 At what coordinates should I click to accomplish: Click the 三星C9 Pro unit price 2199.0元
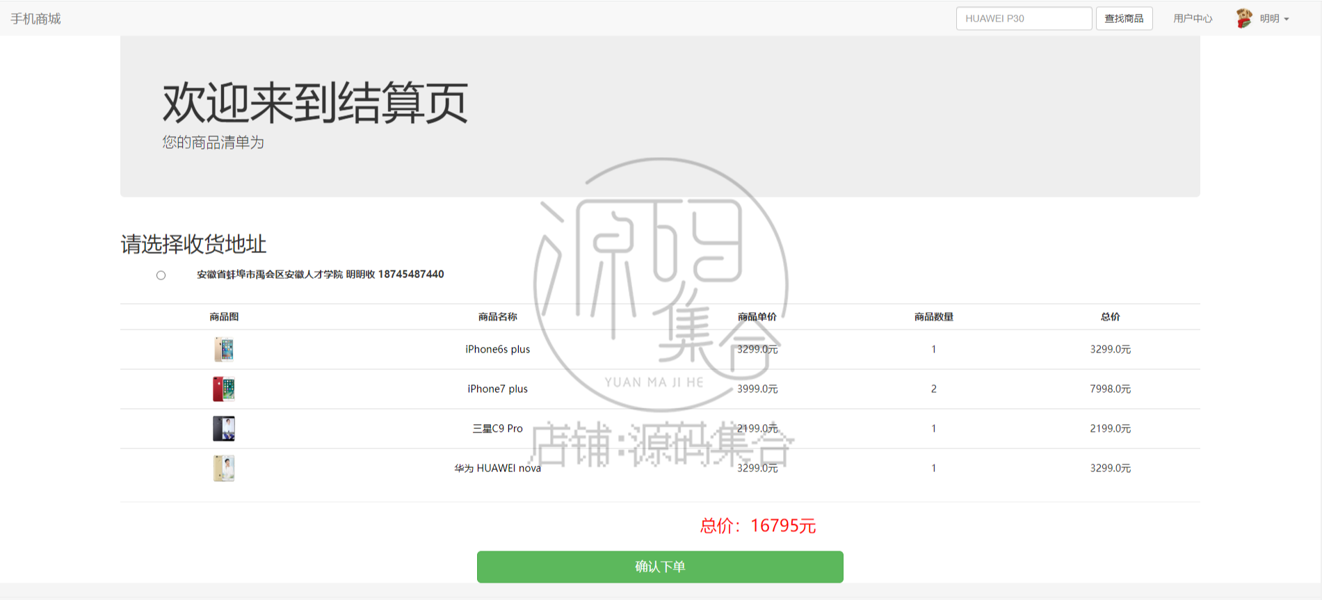pos(757,428)
